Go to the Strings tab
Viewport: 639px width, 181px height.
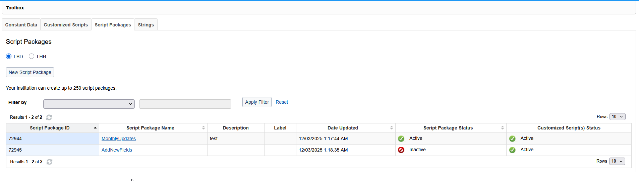146,25
